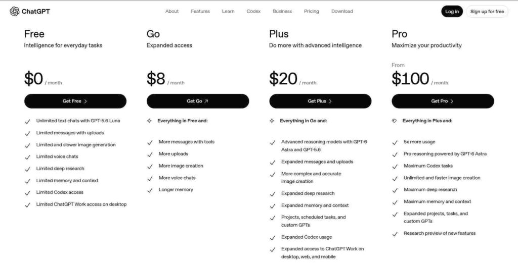Click the ChatGPT logo icon
Viewport: 518px width, 264px height.
coord(15,11)
